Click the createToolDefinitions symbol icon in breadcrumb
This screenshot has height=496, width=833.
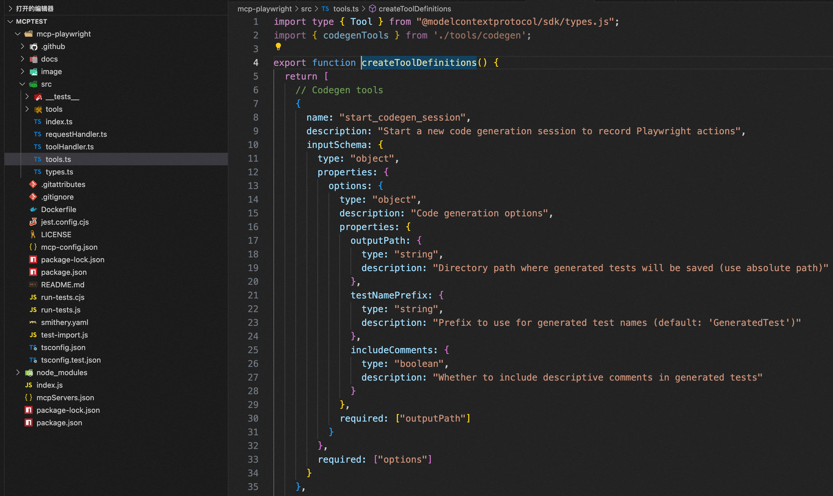pyautogui.click(x=372, y=9)
